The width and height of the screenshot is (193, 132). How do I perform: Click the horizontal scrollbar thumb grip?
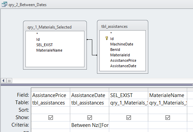coord(9,81)
